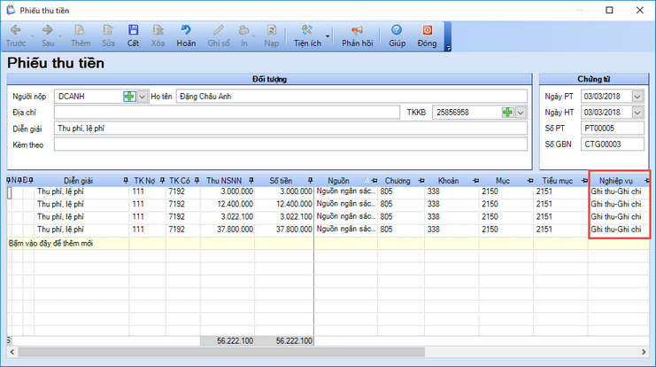
Task: Pin the Khoản column
Action: [x=475, y=181]
